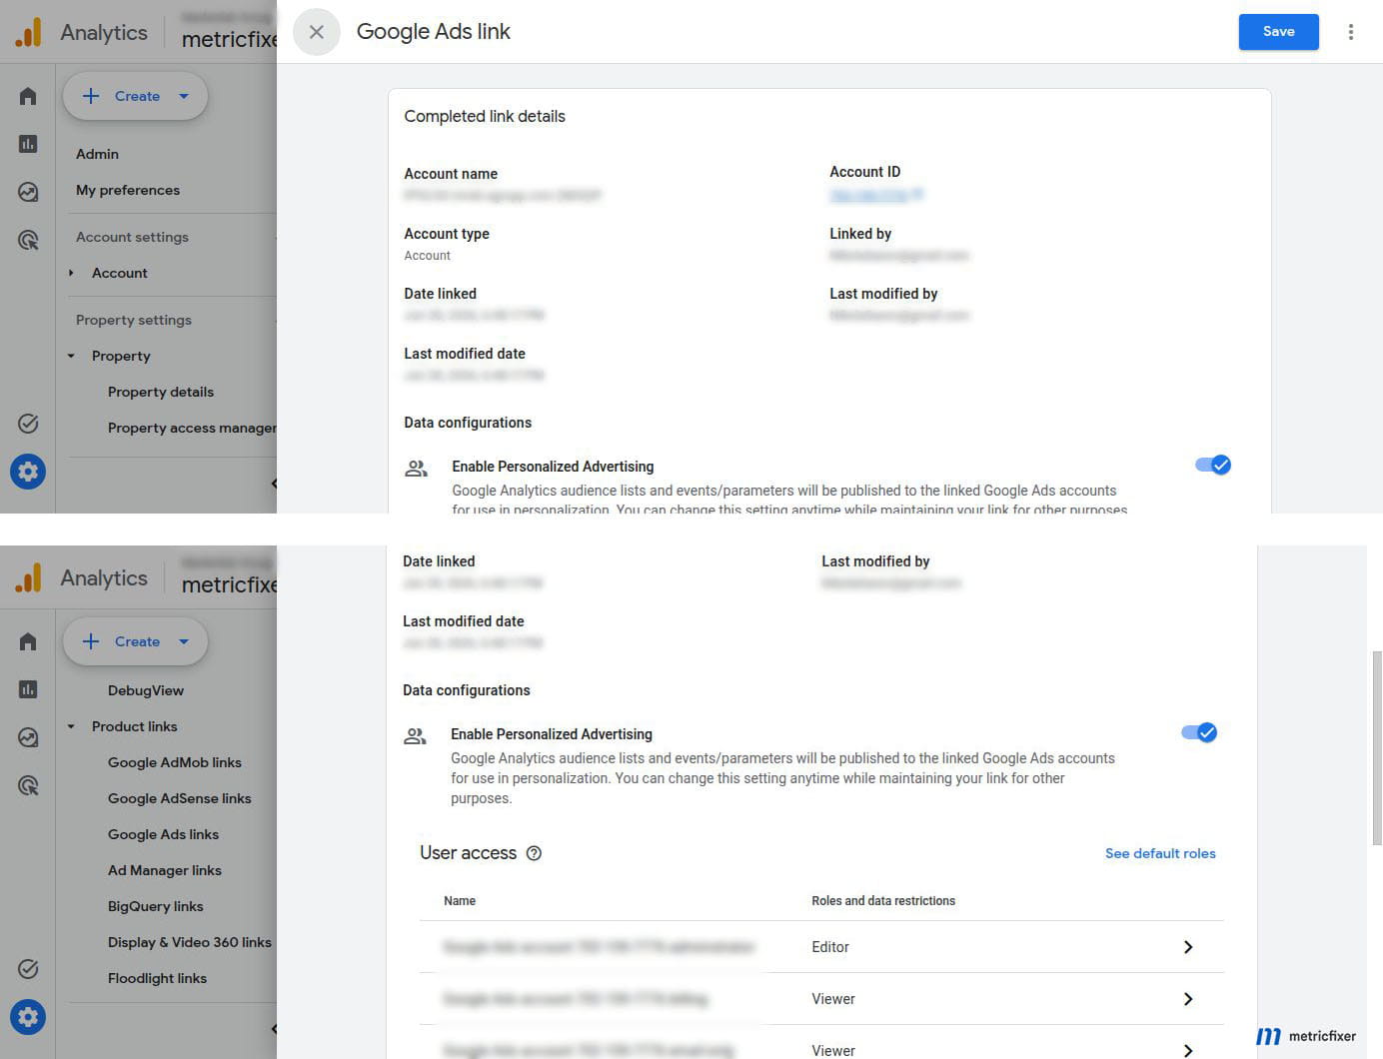Click the User access help icon

[x=534, y=853]
